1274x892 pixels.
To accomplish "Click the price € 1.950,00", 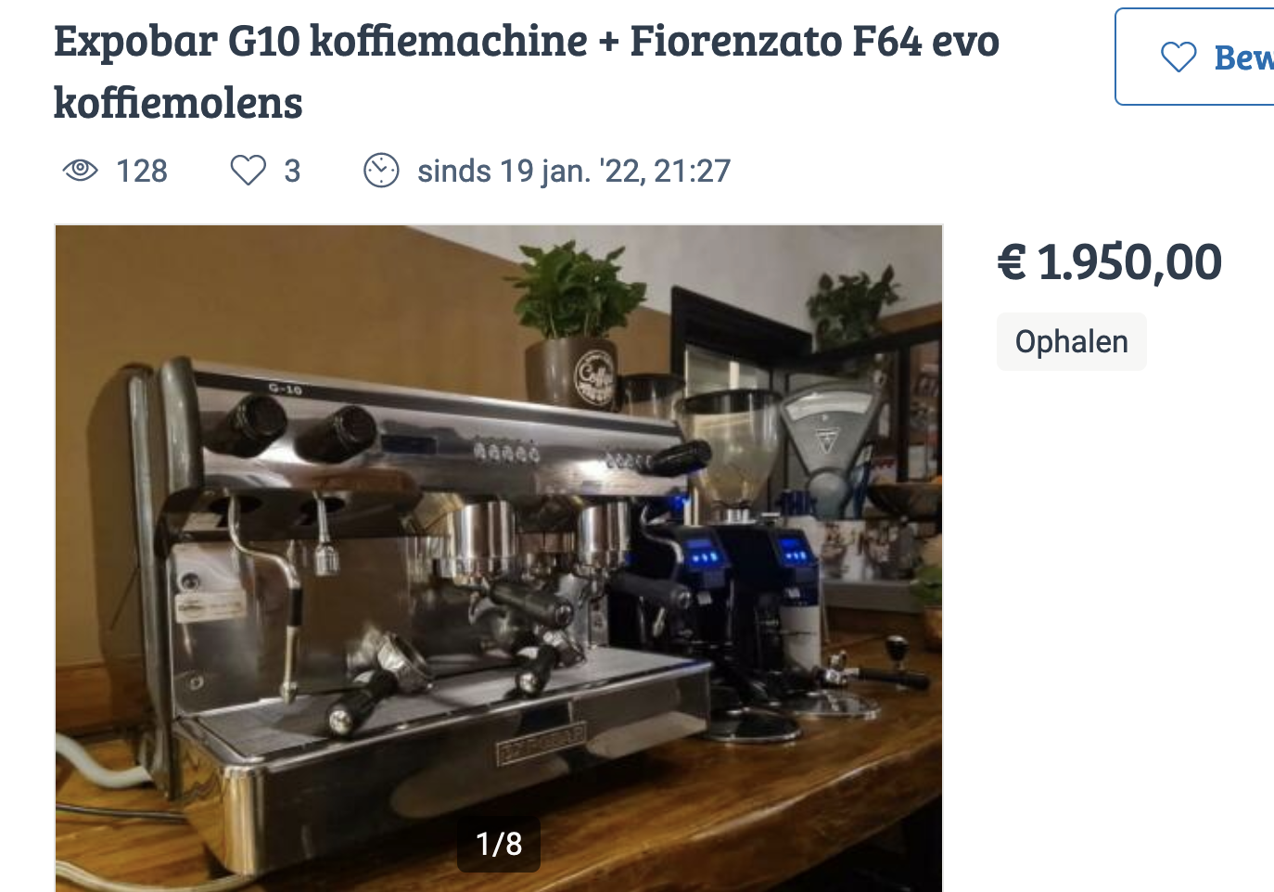I will pyautogui.click(x=1109, y=261).
